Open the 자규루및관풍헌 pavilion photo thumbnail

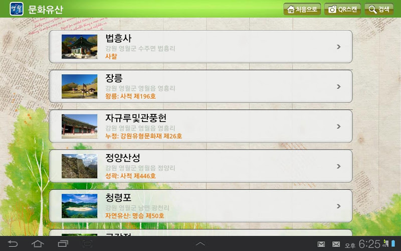click(x=80, y=127)
